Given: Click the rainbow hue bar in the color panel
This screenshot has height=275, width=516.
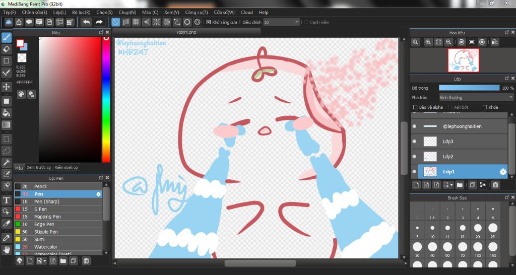Looking at the screenshot, I should tap(106, 100).
